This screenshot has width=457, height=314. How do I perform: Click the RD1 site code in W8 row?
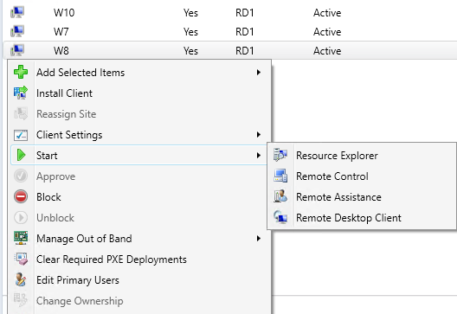coord(245,51)
